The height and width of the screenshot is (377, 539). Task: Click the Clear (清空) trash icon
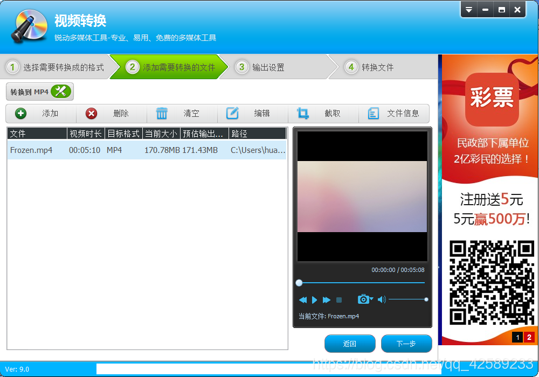pyautogui.click(x=162, y=113)
